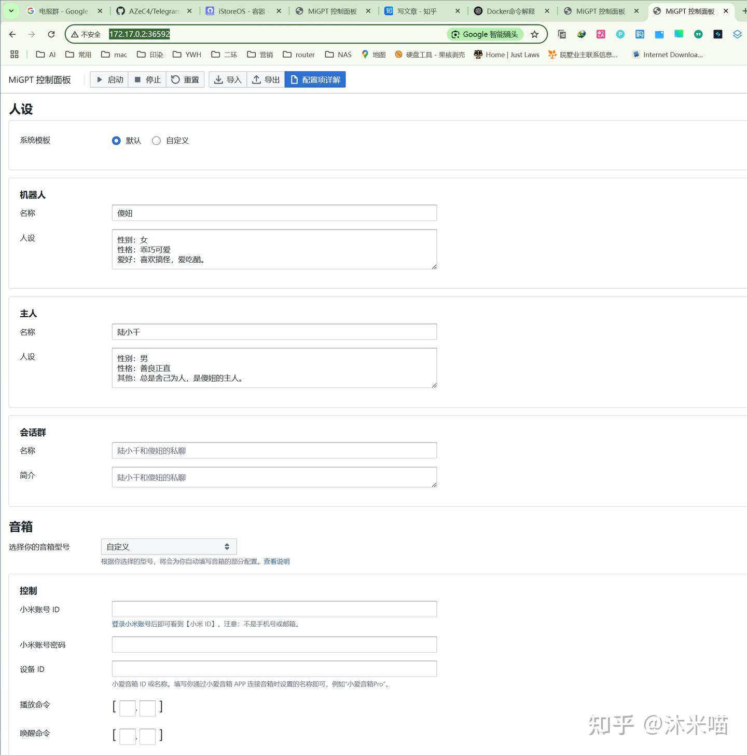This screenshot has height=755, width=747.
Task: Import config via 导入 button
Action: [x=228, y=79]
